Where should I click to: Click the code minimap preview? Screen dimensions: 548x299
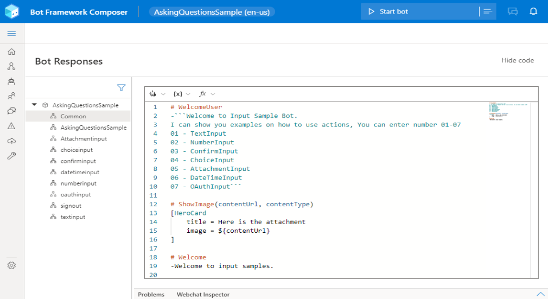click(x=509, y=112)
